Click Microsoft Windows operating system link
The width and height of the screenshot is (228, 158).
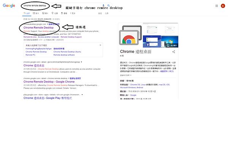(x=128, y=87)
